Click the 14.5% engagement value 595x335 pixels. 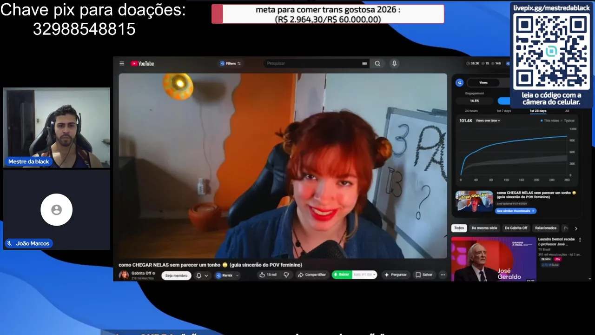pos(474,100)
